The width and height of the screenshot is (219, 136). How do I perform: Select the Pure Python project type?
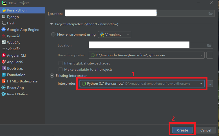(x=23, y=10)
